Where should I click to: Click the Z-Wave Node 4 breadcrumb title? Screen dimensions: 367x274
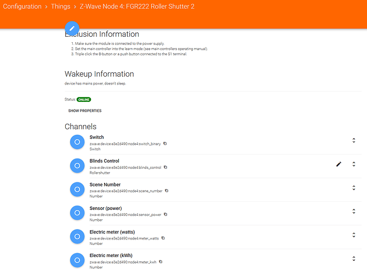click(x=137, y=7)
